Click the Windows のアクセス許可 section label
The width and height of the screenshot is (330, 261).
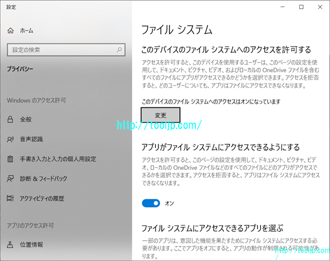click(x=36, y=100)
